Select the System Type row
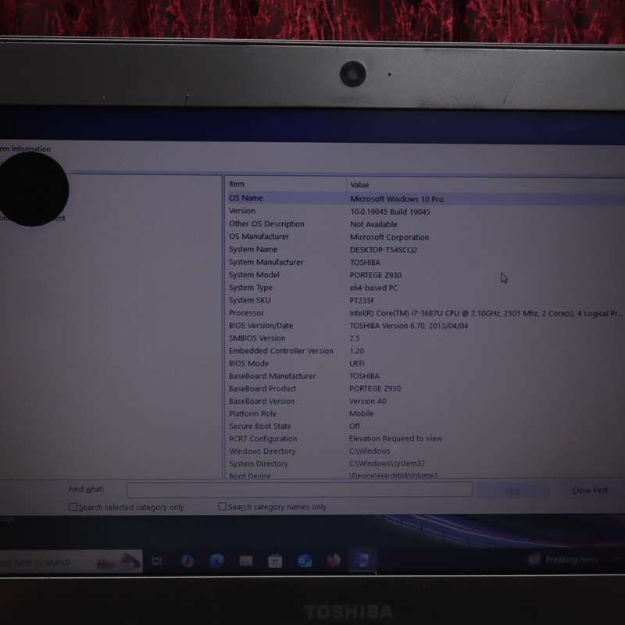 coord(425,287)
